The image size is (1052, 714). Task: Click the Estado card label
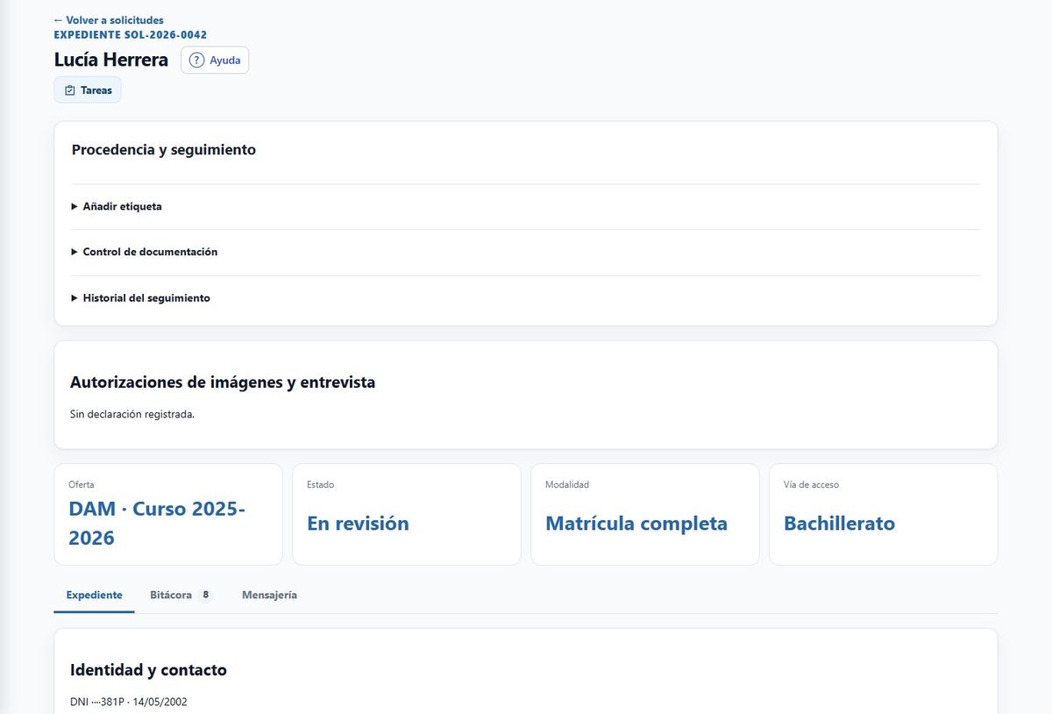pos(320,484)
